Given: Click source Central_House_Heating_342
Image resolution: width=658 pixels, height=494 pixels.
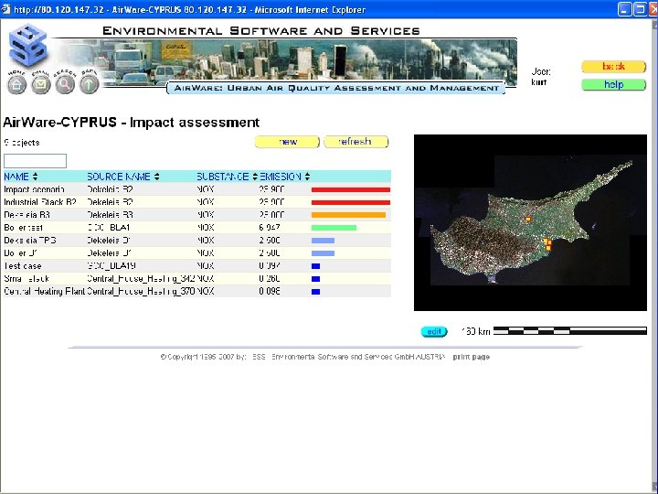Looking at the screenshot, I should [x=141, y=278].
